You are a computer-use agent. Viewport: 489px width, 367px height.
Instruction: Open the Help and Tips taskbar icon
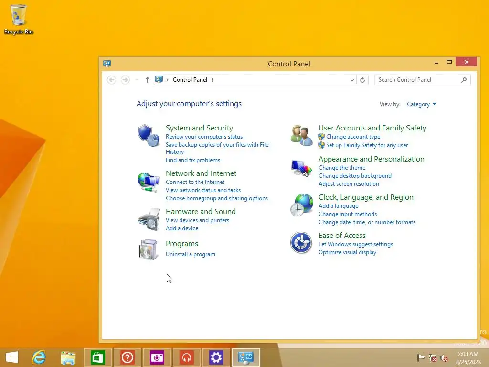[x=127, y=357]
